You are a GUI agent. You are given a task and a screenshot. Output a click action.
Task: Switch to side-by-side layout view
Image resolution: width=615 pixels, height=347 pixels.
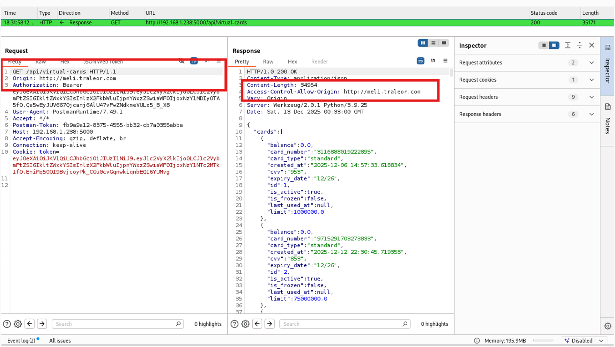[423, 43]
